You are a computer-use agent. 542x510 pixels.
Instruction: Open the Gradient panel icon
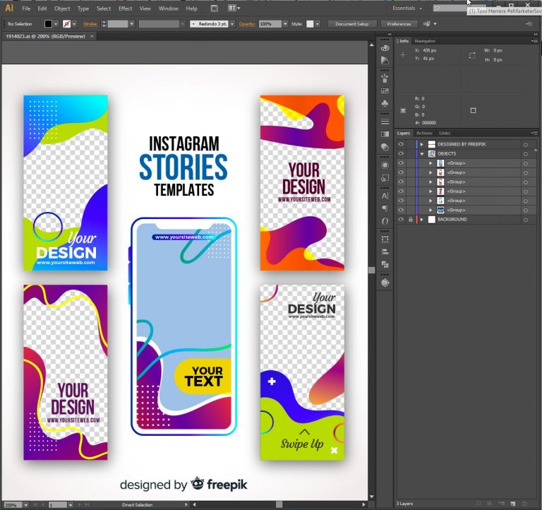[385, 134]
